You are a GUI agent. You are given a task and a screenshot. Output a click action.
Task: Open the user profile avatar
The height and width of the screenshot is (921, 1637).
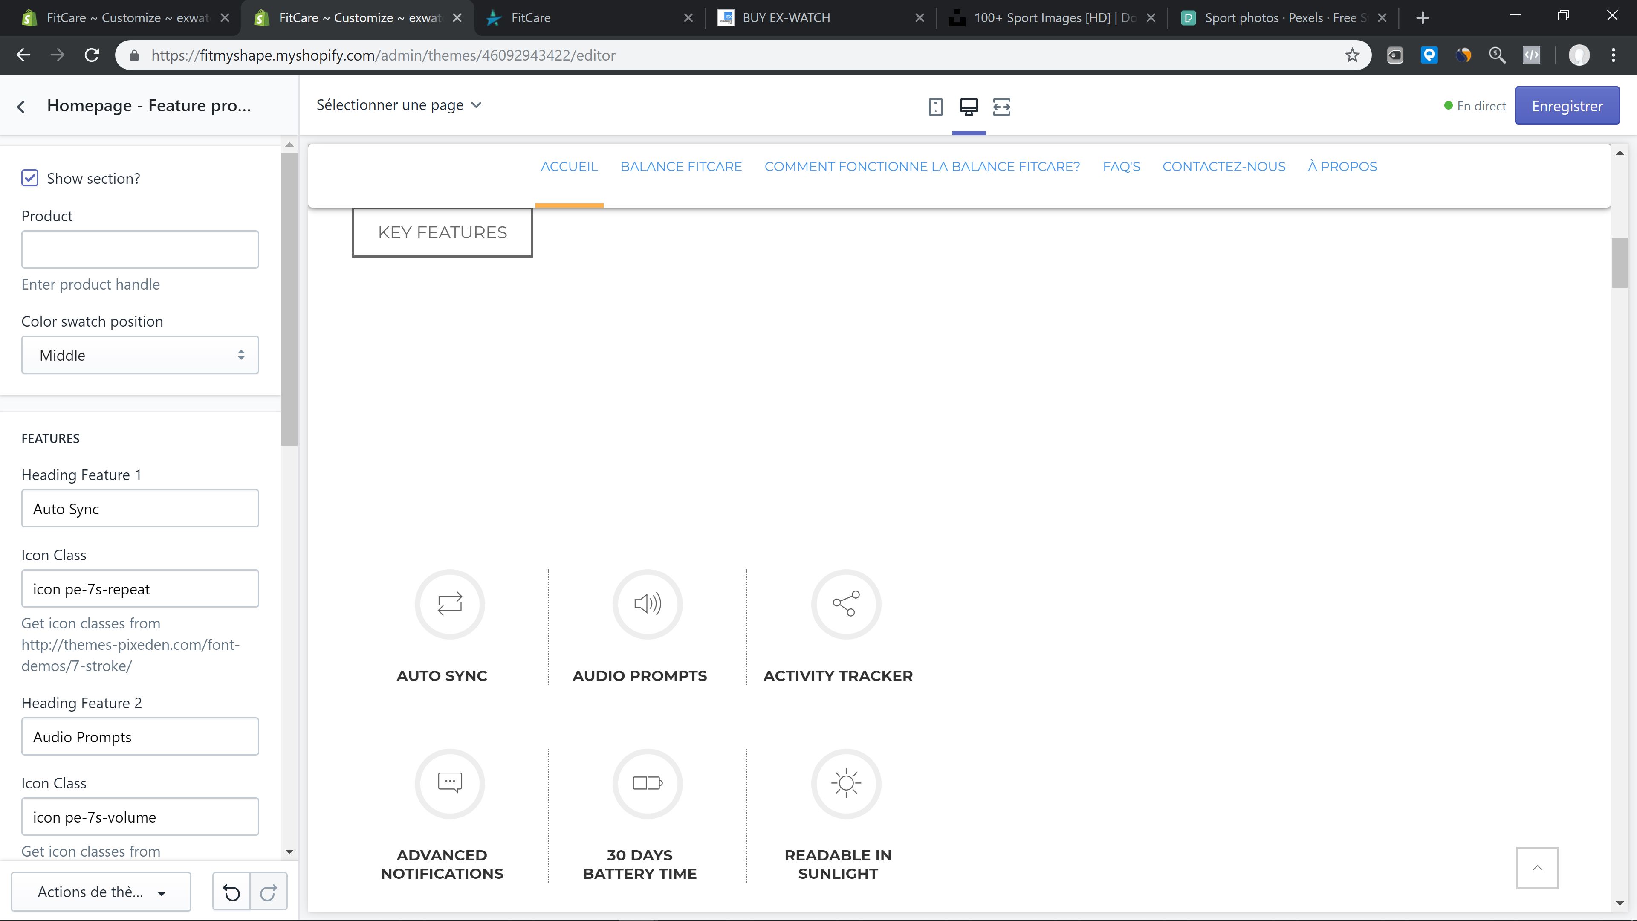[1579, 55]
